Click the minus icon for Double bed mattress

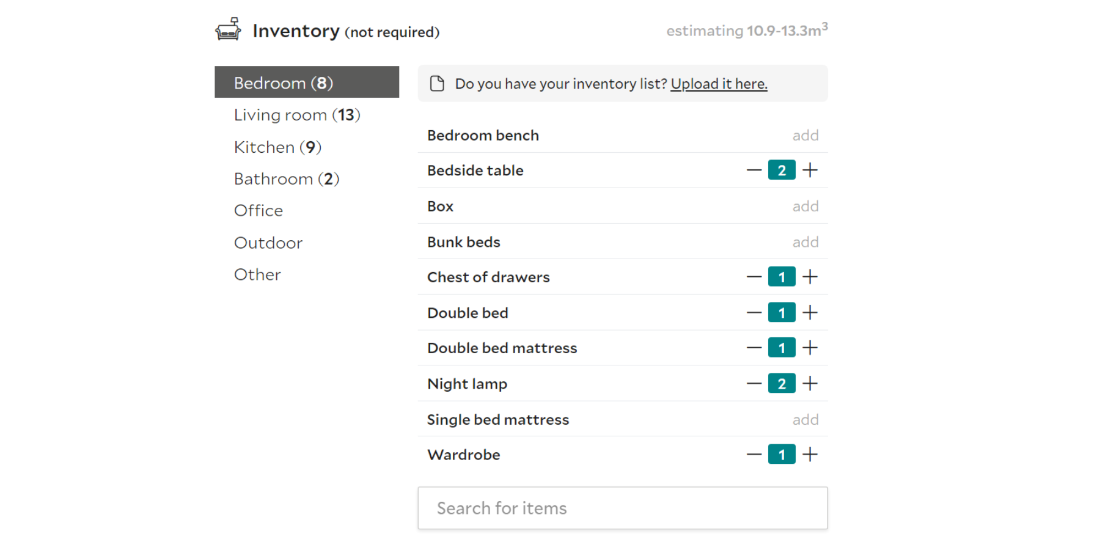[x=753, y=347]
